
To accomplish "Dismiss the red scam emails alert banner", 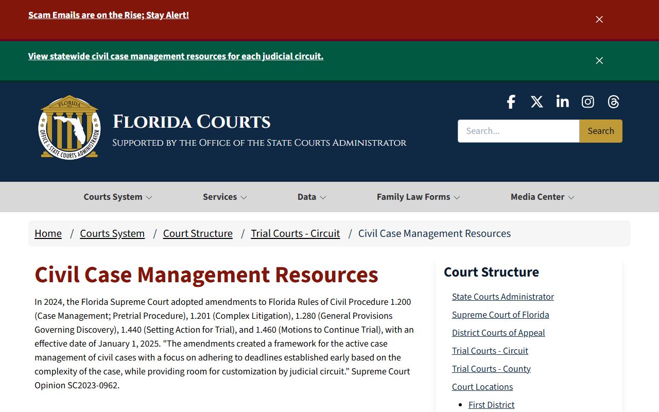I will [x=599, y=19].
